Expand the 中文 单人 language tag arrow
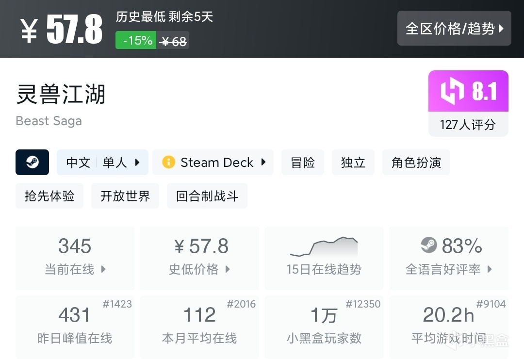The image size is (524, 359). pos(137,162)
